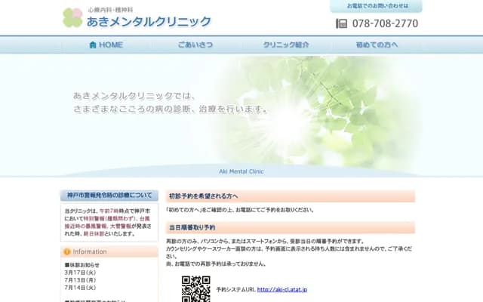Click the telephone icon beside the number
Image resolution: width=483 pixels, height=302 pixels.
coord(341,23)
